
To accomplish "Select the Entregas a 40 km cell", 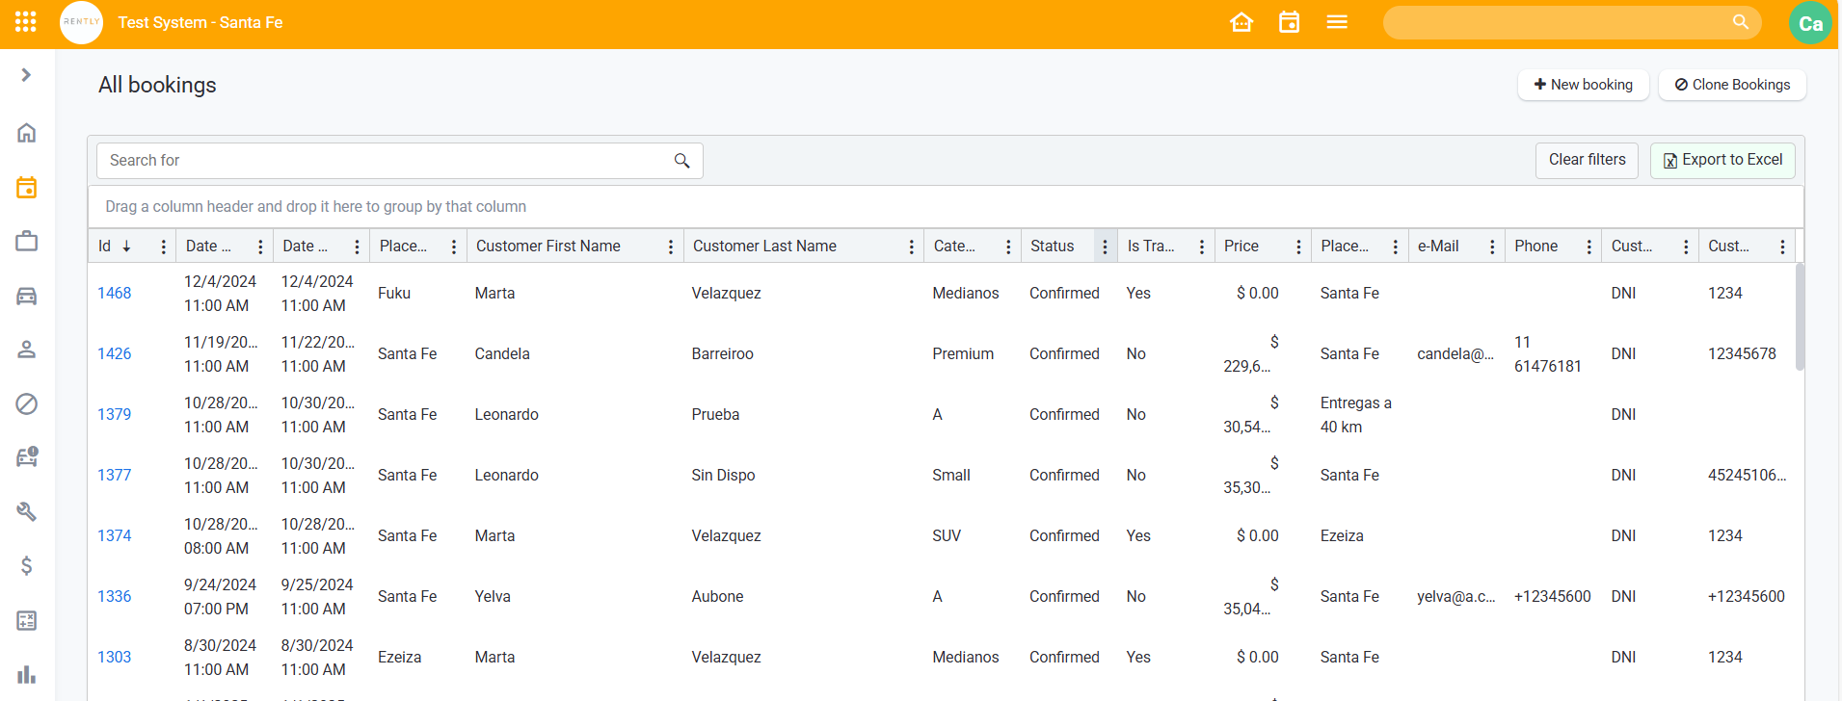I will pyautogui.click(x=1355, y=415).
